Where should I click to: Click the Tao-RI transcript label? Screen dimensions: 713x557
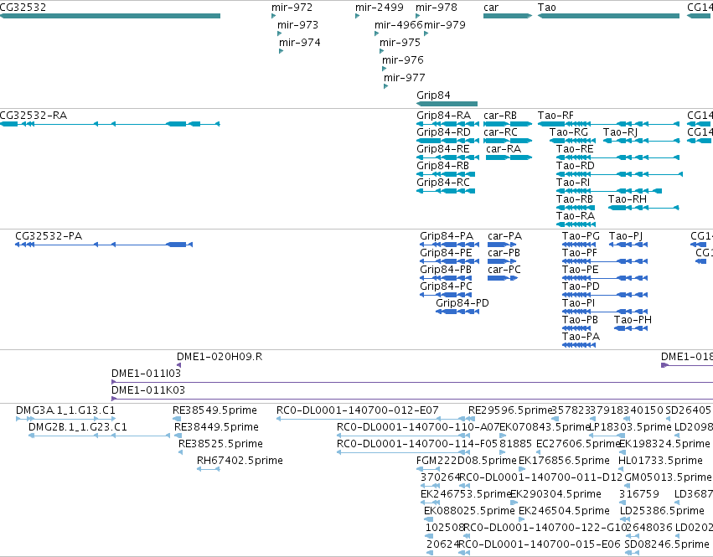573,183
